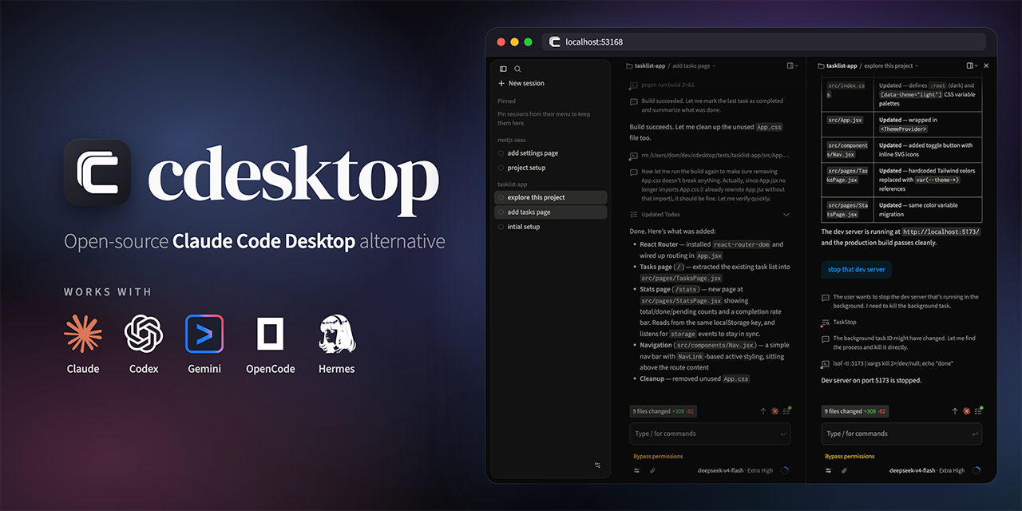Viewport: 1022px width, 511px height.
Task: Open layout dropdown in 'explore this project' pane
Action: 972,65
